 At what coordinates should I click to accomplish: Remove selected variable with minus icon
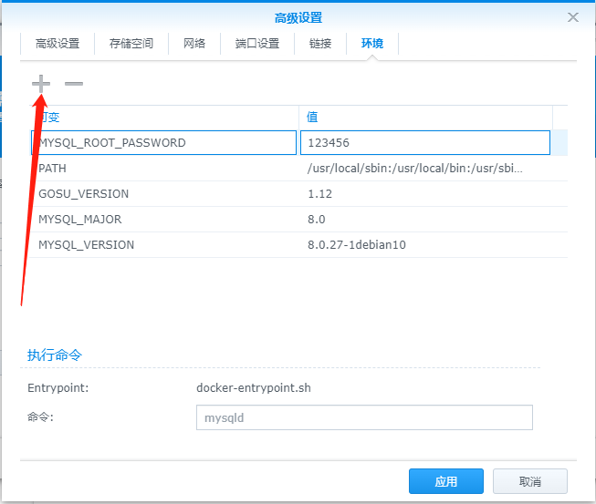tap(74, 84)
